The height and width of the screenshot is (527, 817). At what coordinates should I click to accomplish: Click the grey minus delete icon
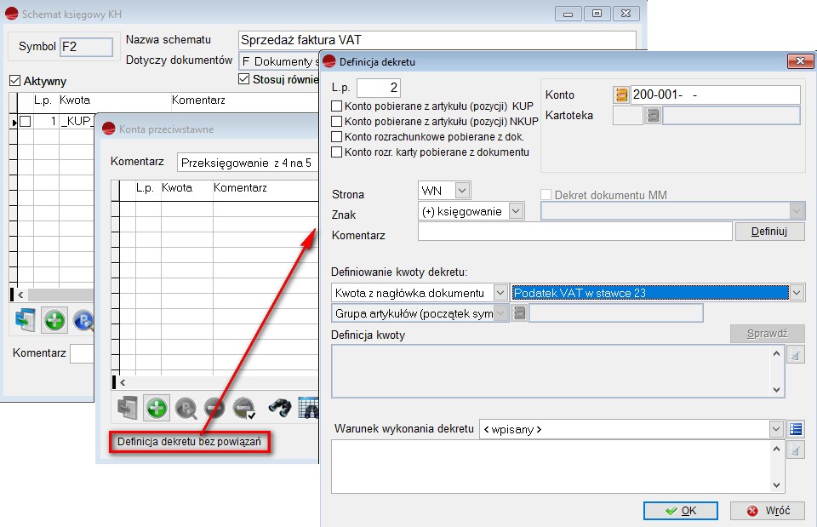[x=214, y=409]
